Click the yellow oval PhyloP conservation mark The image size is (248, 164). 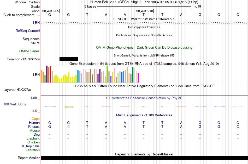69,107
